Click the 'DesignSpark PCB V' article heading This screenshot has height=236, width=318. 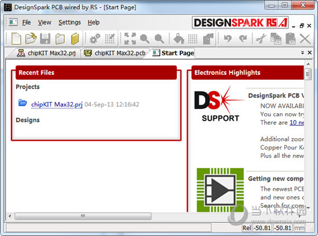[x=276, y=95]
